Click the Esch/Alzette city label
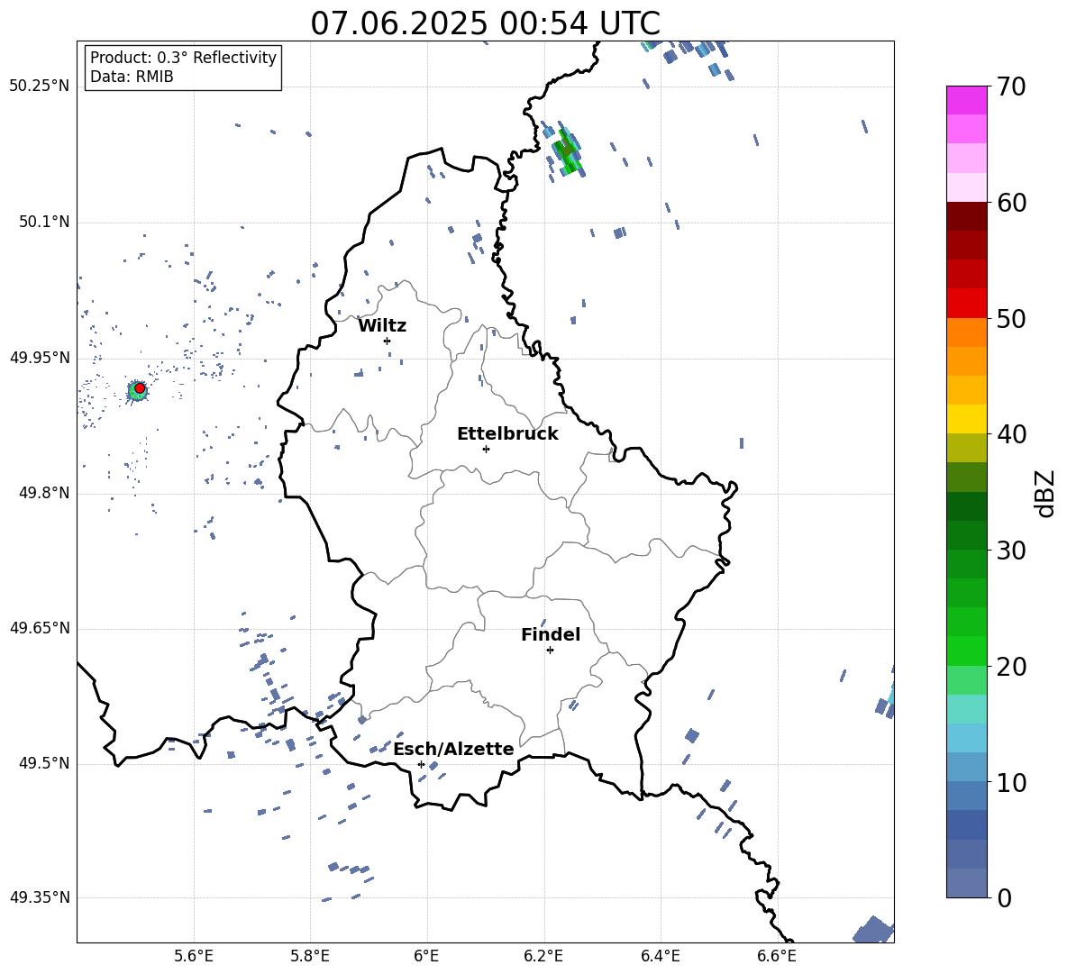1067x974 pixels. coord(454,749)
